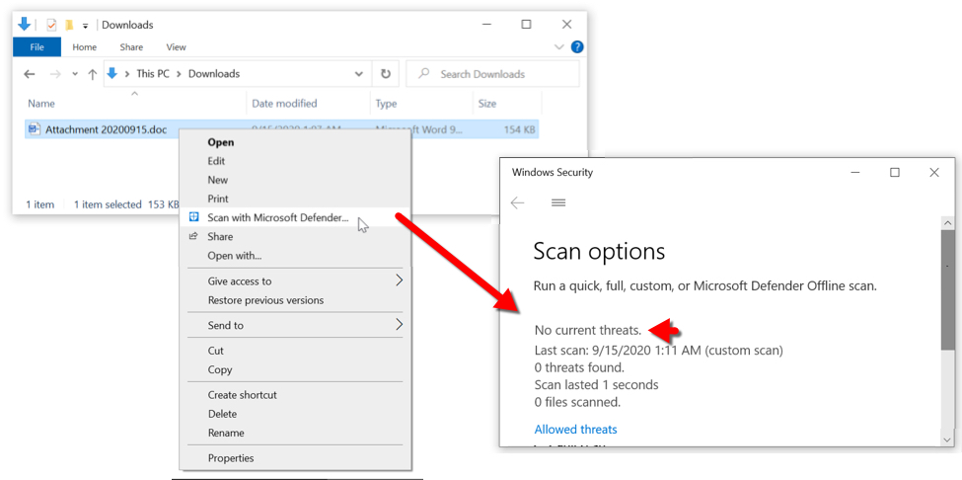Open Properties from the context menu
This screenshot has height=480, width=962.
pyautogui.click(x=296, y=458)
